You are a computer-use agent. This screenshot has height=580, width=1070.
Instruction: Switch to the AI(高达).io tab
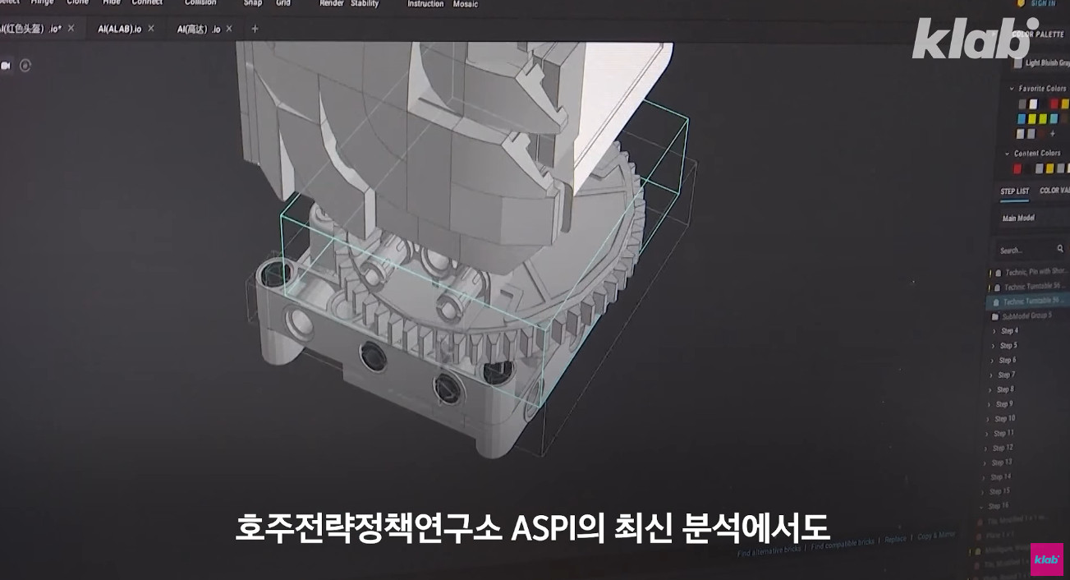point(199,29)
